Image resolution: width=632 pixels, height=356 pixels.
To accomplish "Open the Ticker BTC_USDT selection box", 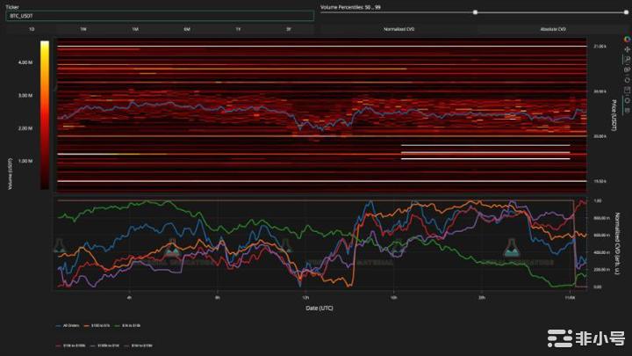I will coord(160,16).
